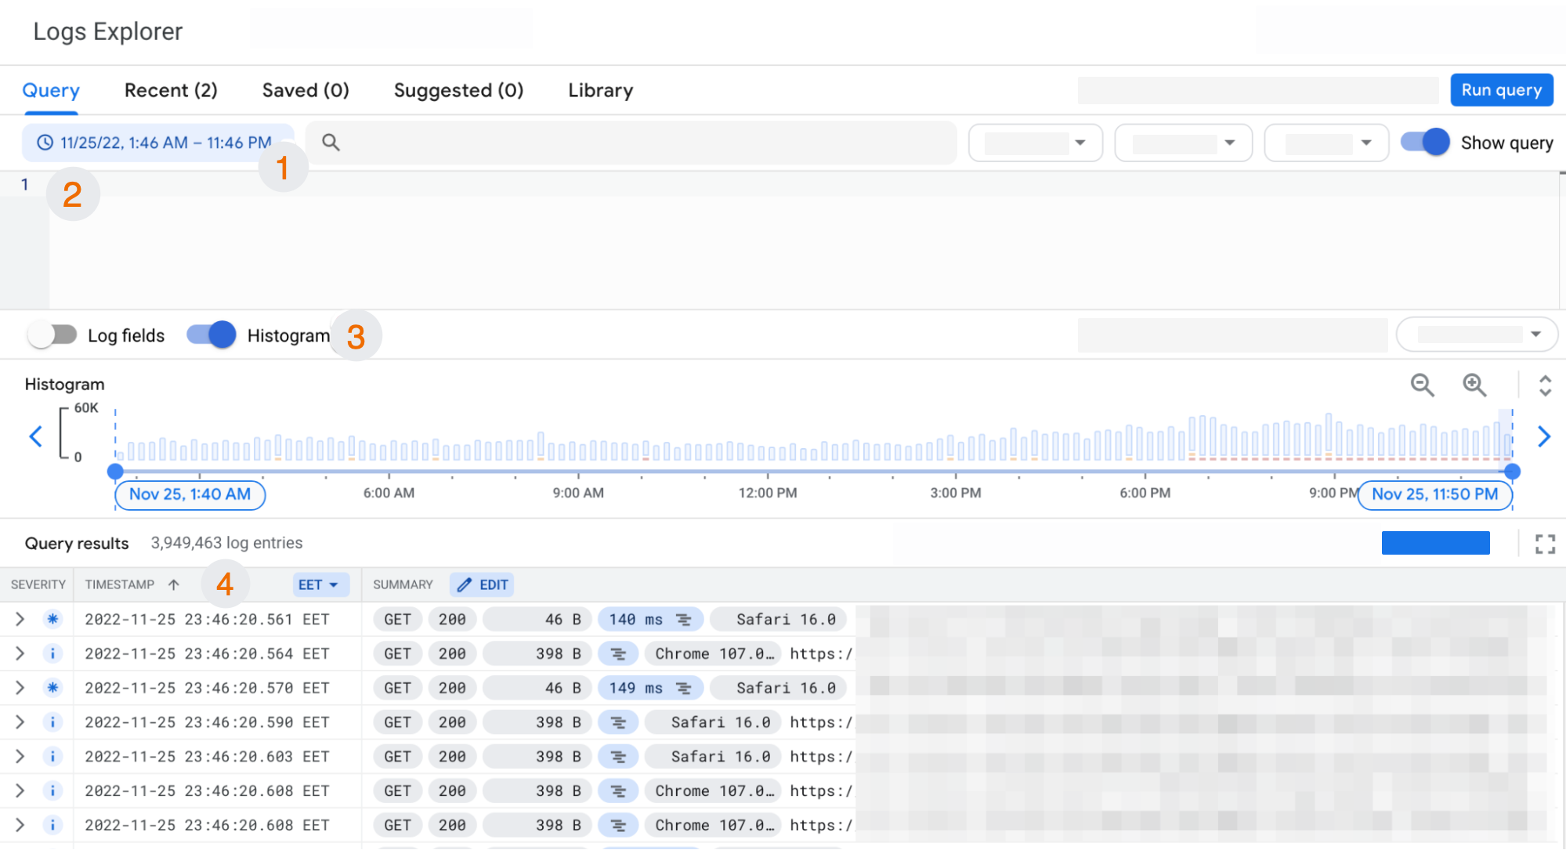
Task: Open the first unlabeled dropdown filter
Action: (x=1036, y=141)
